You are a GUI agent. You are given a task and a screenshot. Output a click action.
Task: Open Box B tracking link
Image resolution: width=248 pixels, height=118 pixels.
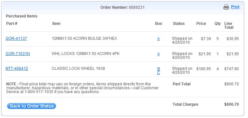pyautogui.click(x=159, y=69)
